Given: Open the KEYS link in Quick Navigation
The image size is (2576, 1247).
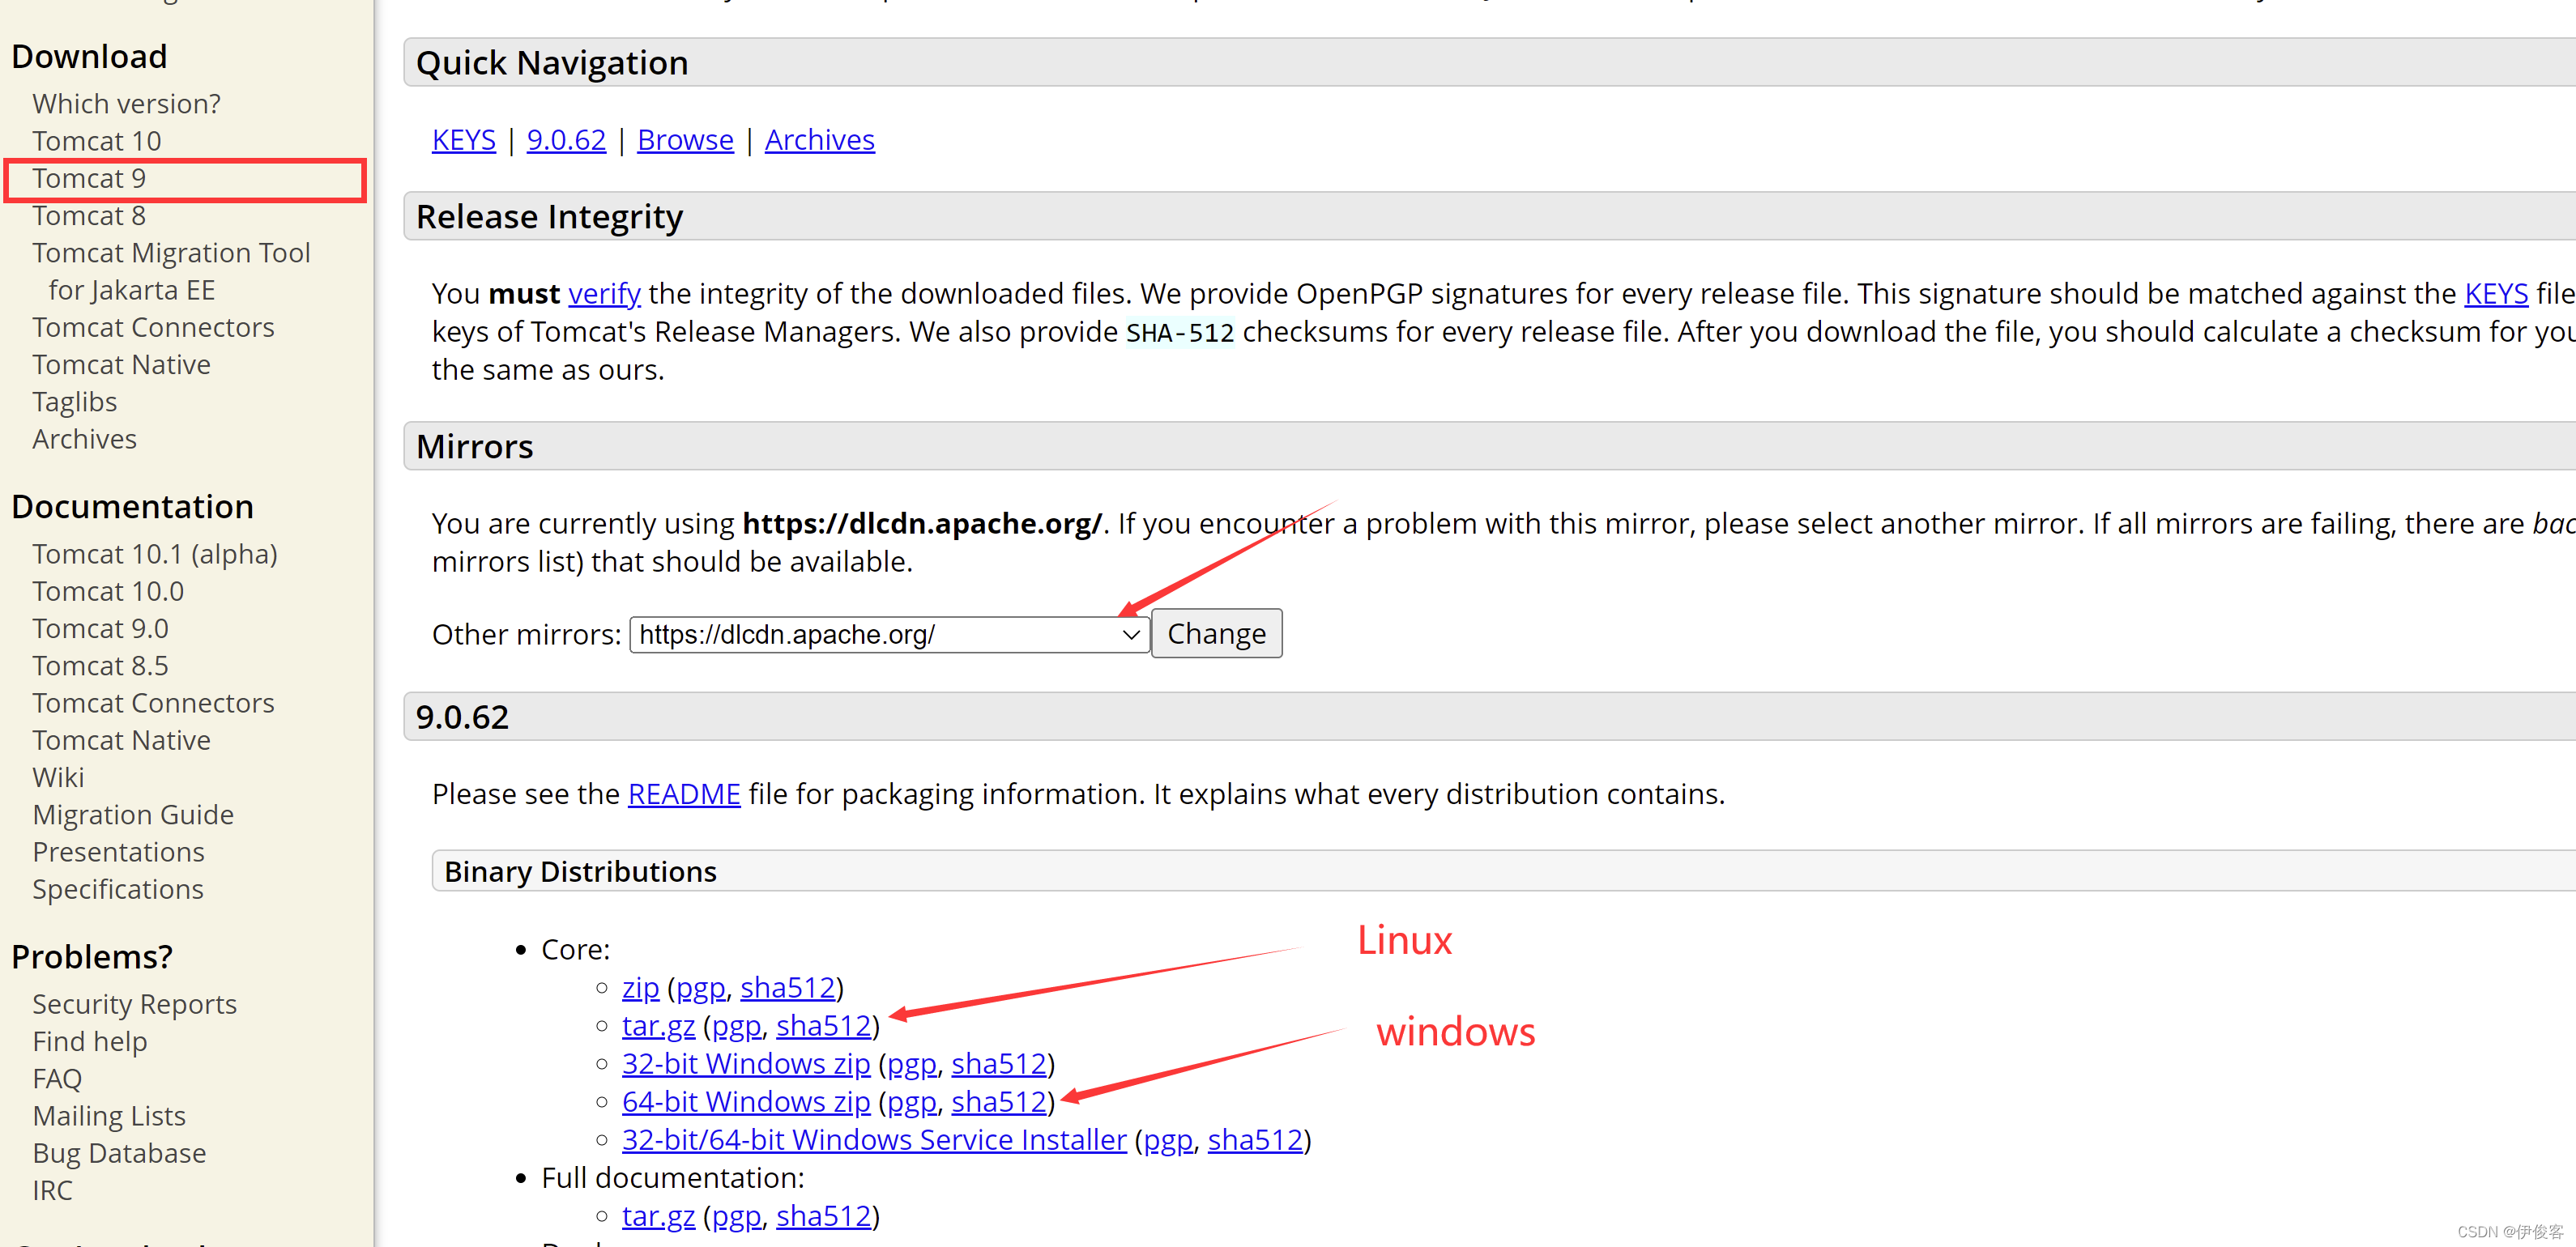Looking at the screenshot, I should (x=463, y=140).
